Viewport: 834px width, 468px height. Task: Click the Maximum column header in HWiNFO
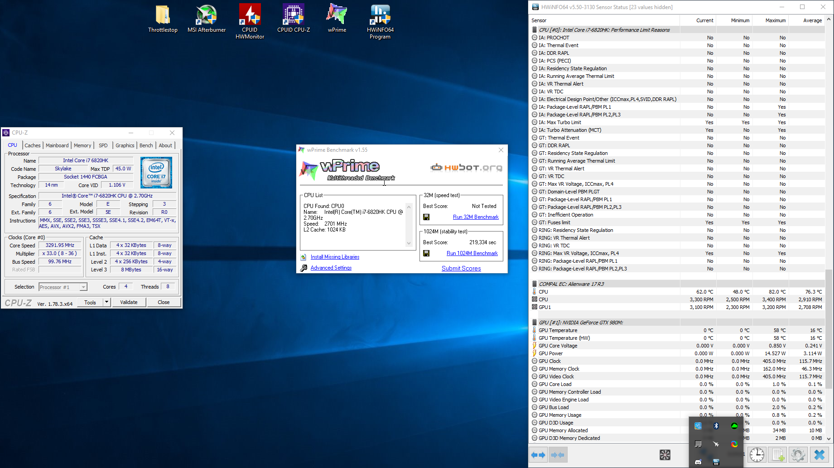click(x=770, y=20)
